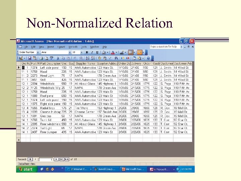The image size is (241, 181).
Task: Expand the Font Color dropdown arrow
Action: (116, 52)
